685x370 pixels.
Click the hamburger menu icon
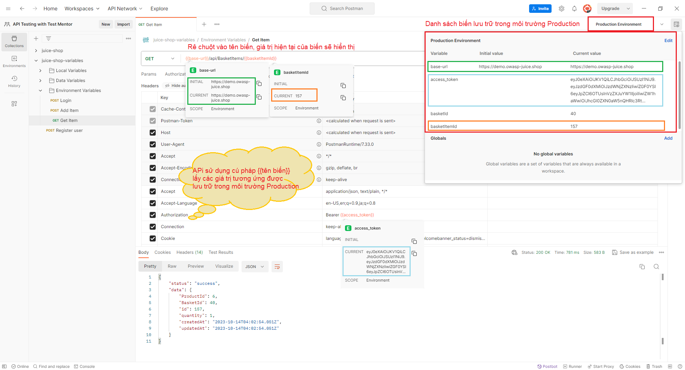pos(8,9)
